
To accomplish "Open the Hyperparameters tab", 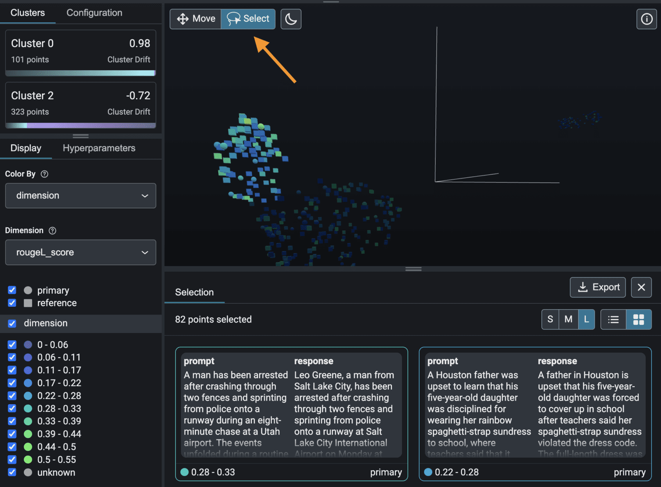I will pyautogui.click(x=99, y=148).
